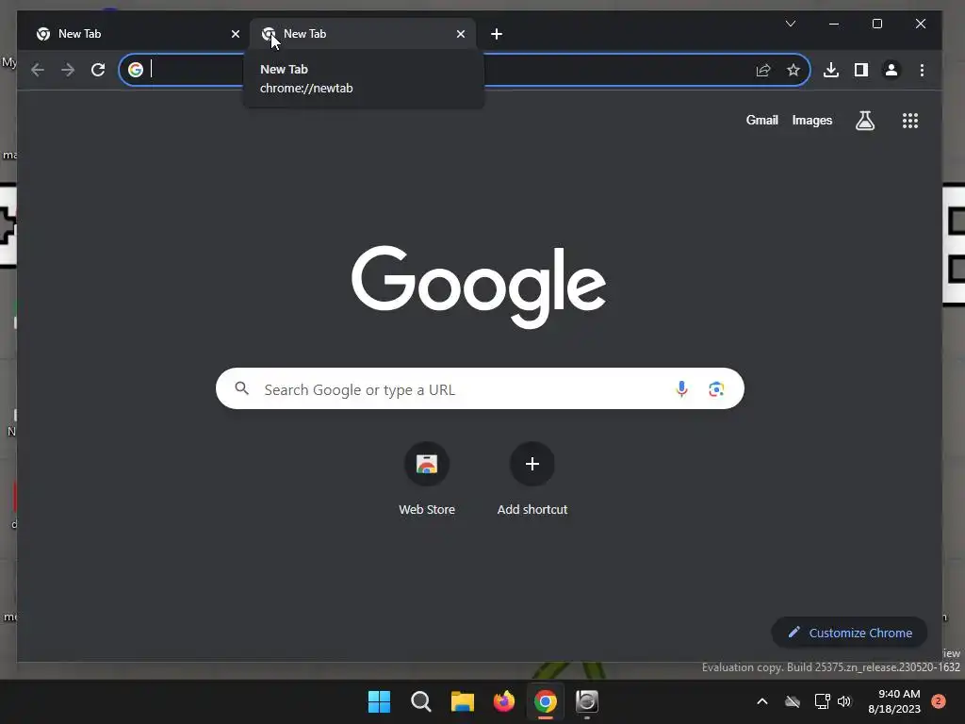Click the OneDrive cloud tray icon

(793, 701)
